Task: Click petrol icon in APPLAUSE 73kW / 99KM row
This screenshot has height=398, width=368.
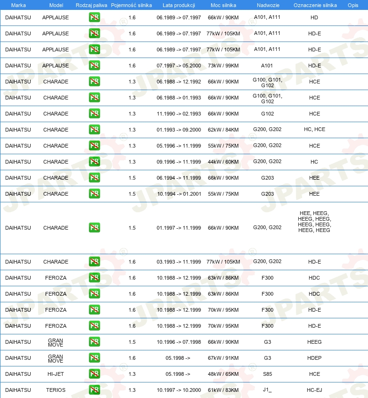Action: pyautogui.click(x=95, y=66)
